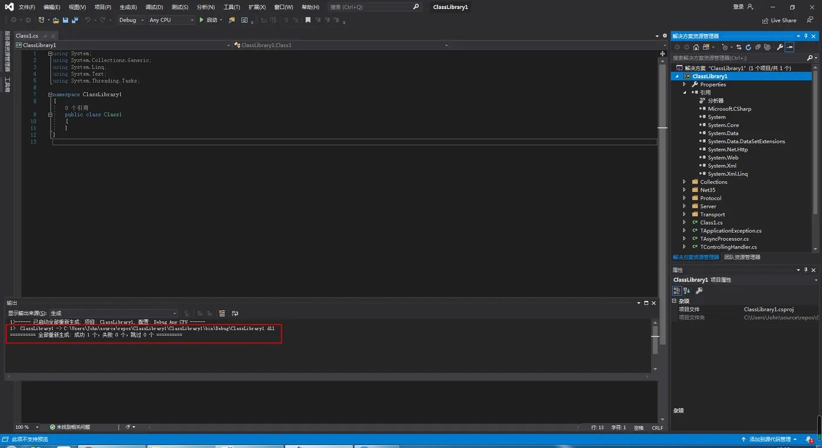Open the 帮助(H) help menu

(x=311, y=7)
